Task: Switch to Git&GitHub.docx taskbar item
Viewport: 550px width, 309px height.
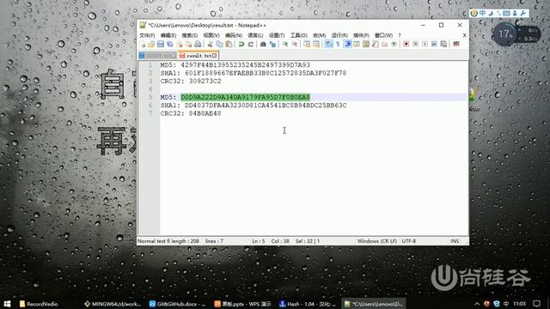Action: [x=177, y=304]
